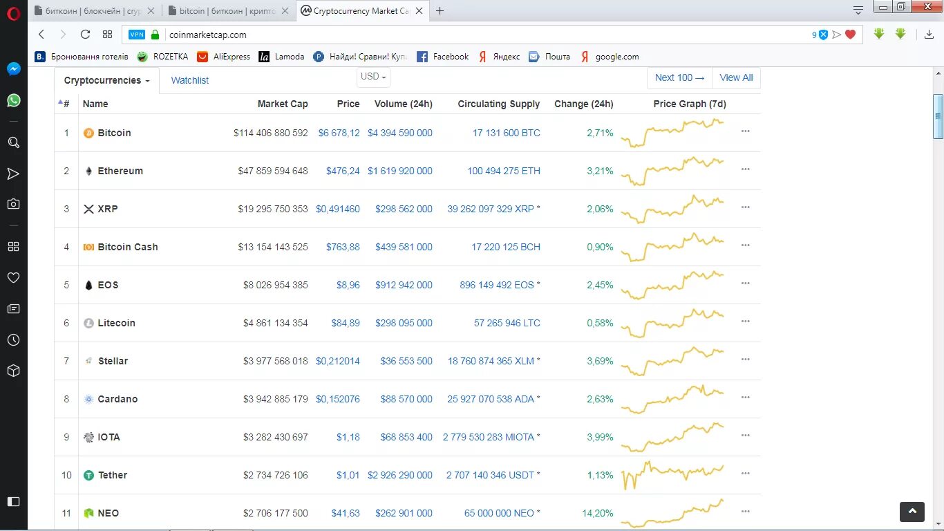Open the AliExpress bookmark
The height and width of the screenshot is (531, 944).
click(223, 57)
